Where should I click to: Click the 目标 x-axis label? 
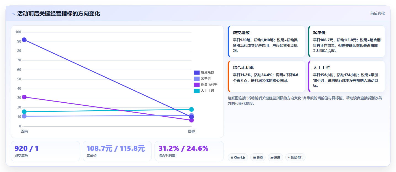[192, 131]
